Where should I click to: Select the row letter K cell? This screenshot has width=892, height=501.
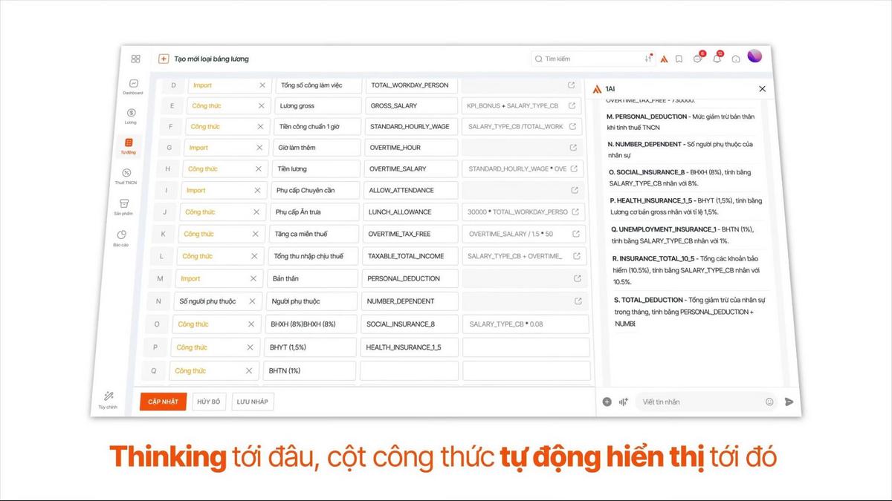click(x=163, y=234)
